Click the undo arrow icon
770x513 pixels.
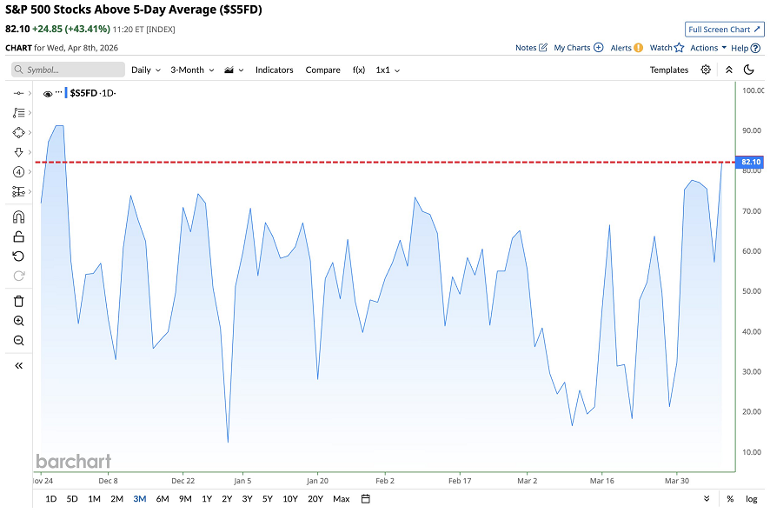pyautogui.click(x=18, y=256)
